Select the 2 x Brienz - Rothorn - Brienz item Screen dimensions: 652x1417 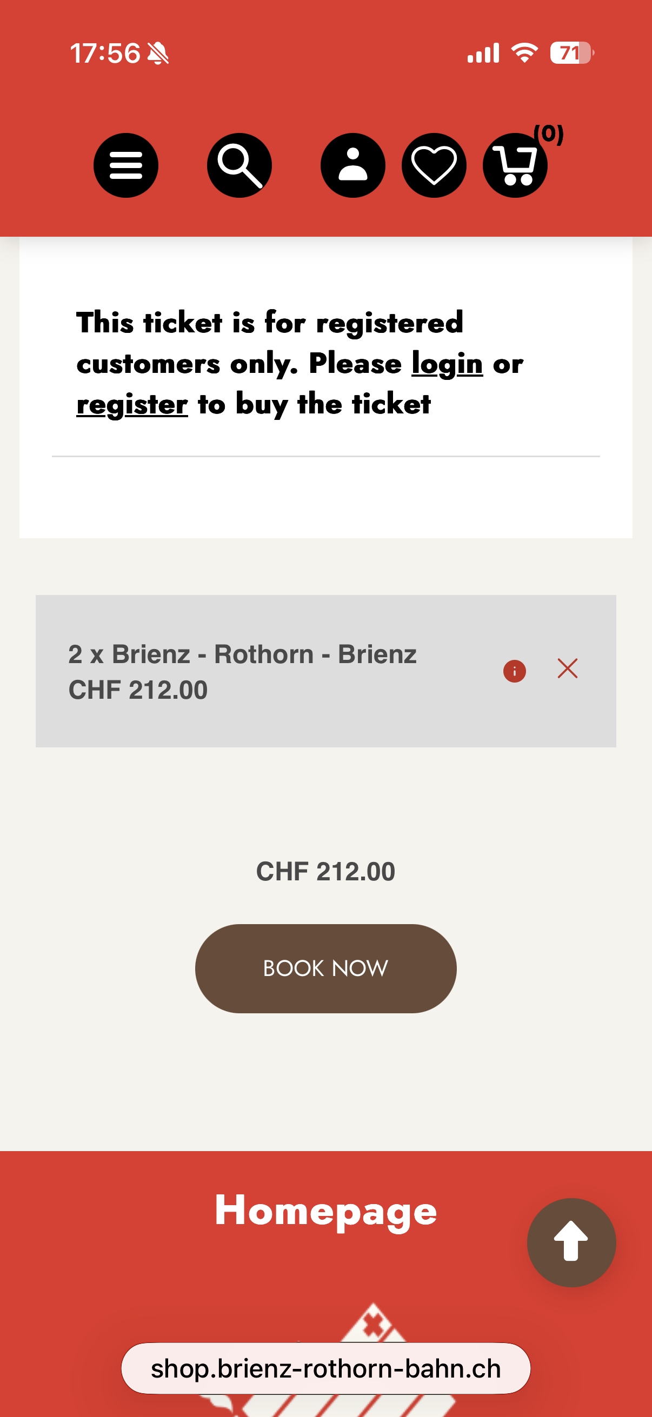pyautogui.click(x=242, y=671)
